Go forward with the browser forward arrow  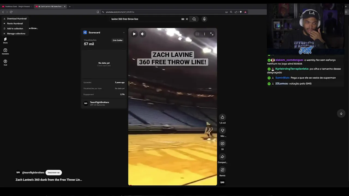pyautogui.click(x=7, y=12)
